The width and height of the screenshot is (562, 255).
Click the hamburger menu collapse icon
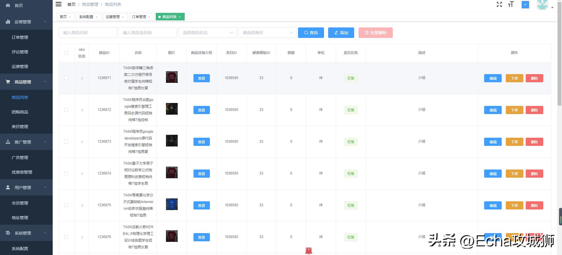59,4
